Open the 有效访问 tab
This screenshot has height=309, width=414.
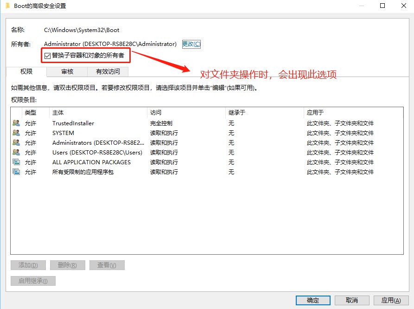[x=108, y=72]
